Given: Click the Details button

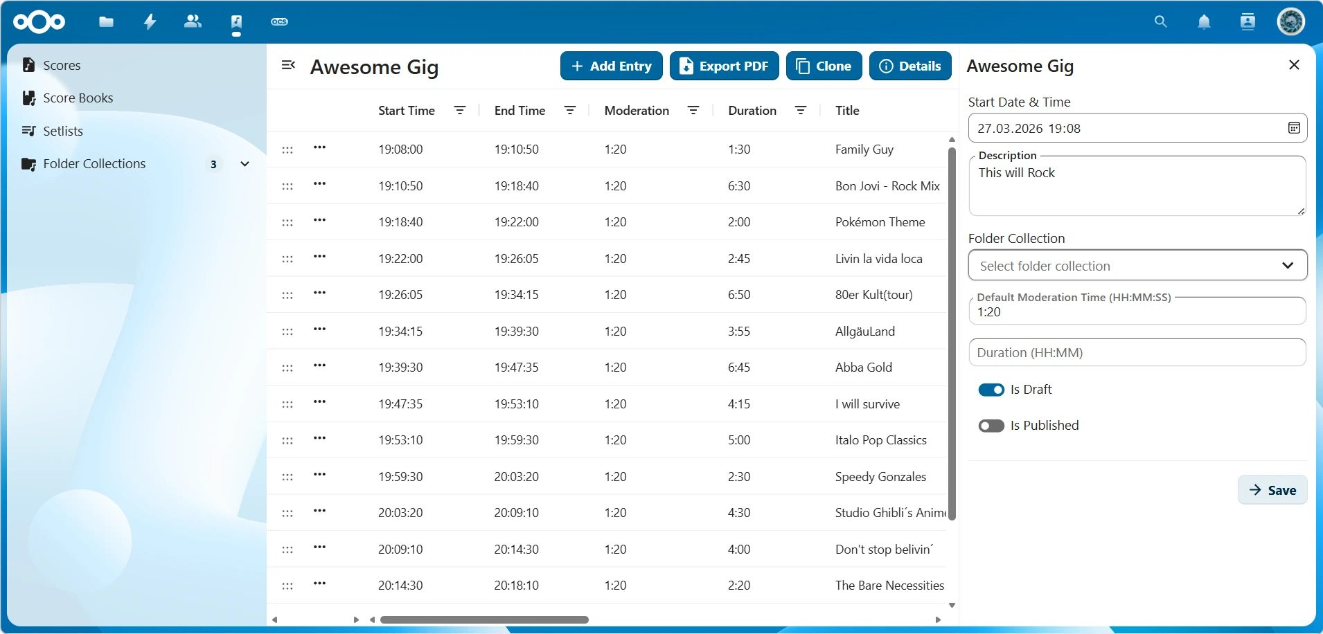Looking at the screenshot, I should (x=910, y=66).
